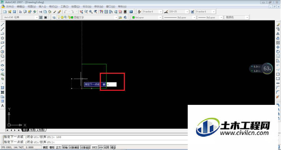Viewport: 281px width, 150px height.
Task: Click the Match Properties brush icon
Action: [59, 11]
